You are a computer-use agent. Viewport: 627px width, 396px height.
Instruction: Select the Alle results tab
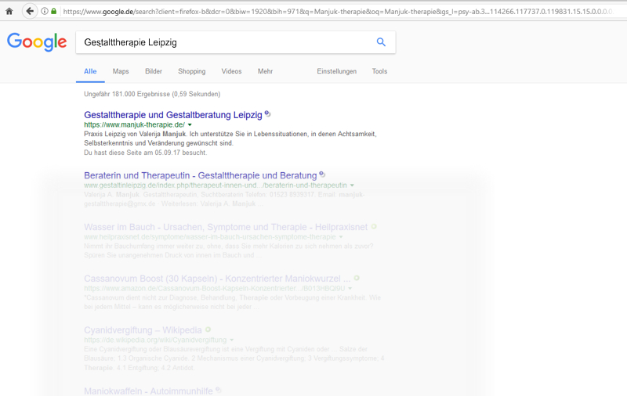(90, 71)
